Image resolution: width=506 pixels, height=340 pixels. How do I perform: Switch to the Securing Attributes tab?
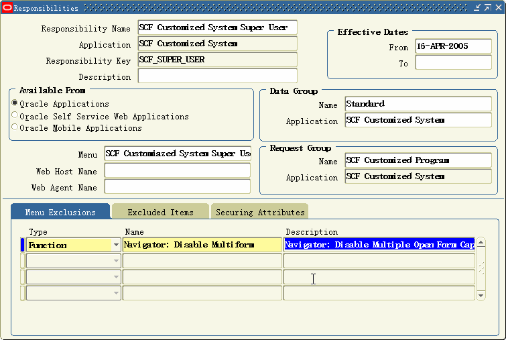point(260,212)
